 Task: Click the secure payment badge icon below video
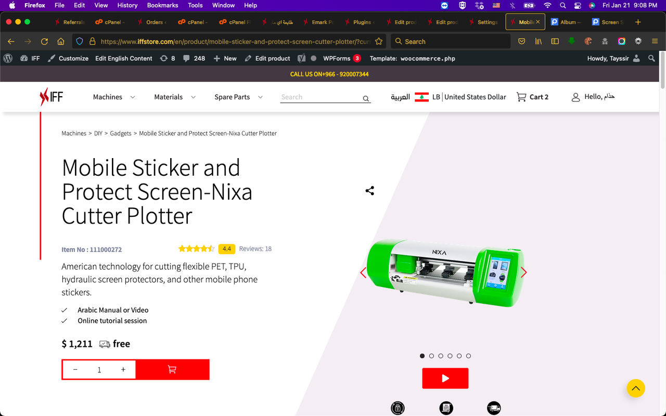tap(398, 408)
